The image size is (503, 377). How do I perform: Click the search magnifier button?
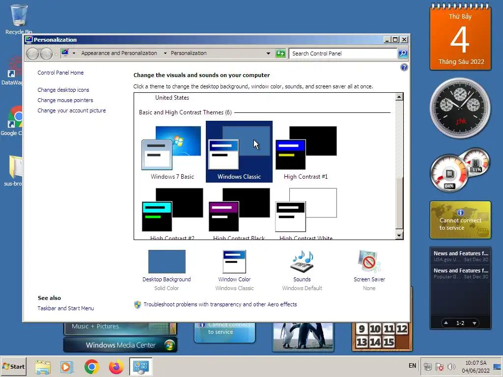point(403,54)
